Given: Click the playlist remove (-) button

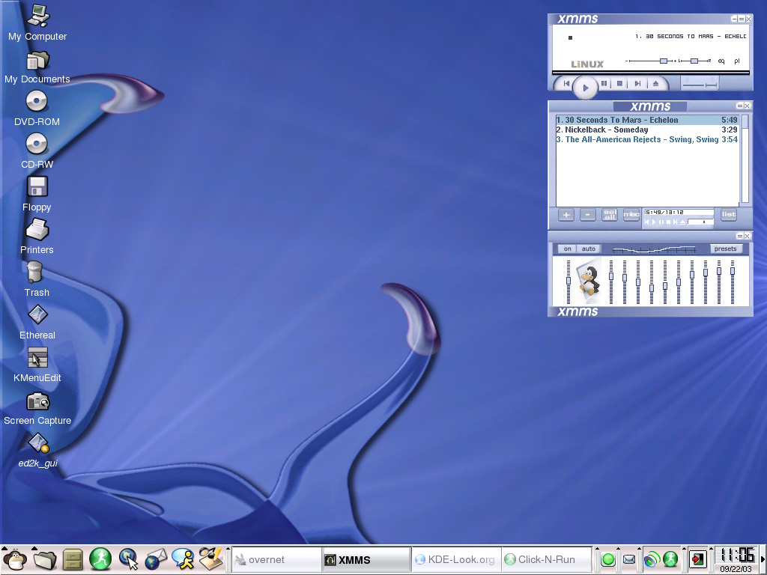Looking at the screenshot, I should click(587, 215).
